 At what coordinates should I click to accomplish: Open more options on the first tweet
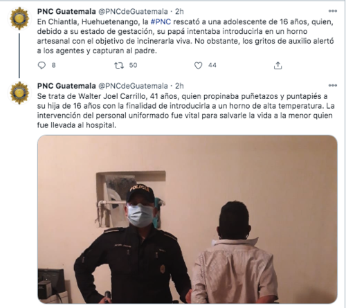point(333,11)
